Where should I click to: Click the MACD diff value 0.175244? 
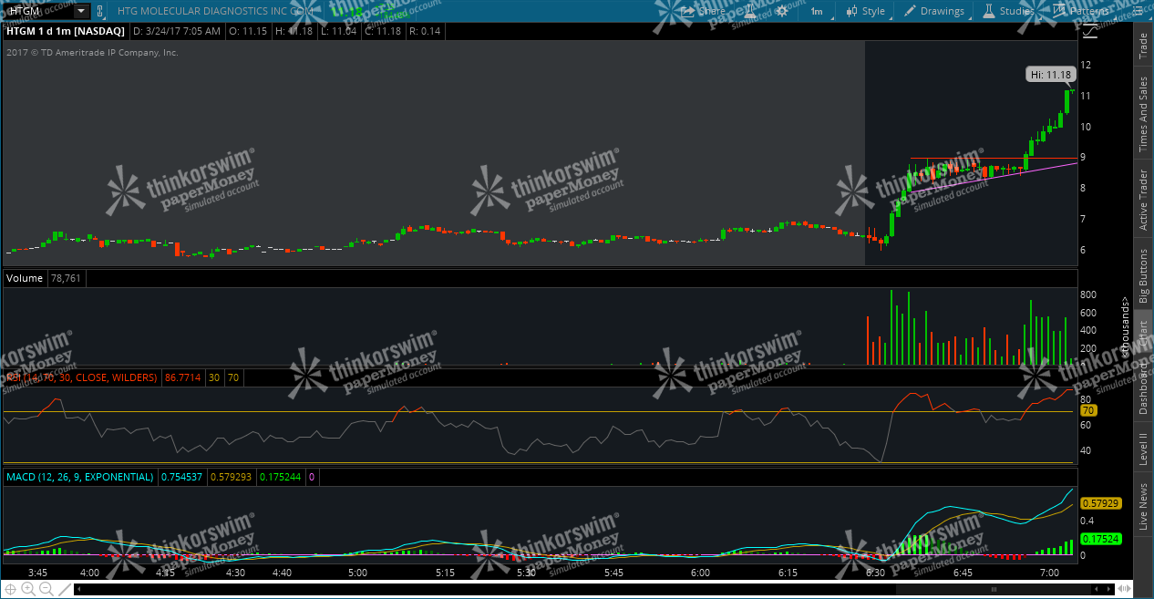[282, 477]
